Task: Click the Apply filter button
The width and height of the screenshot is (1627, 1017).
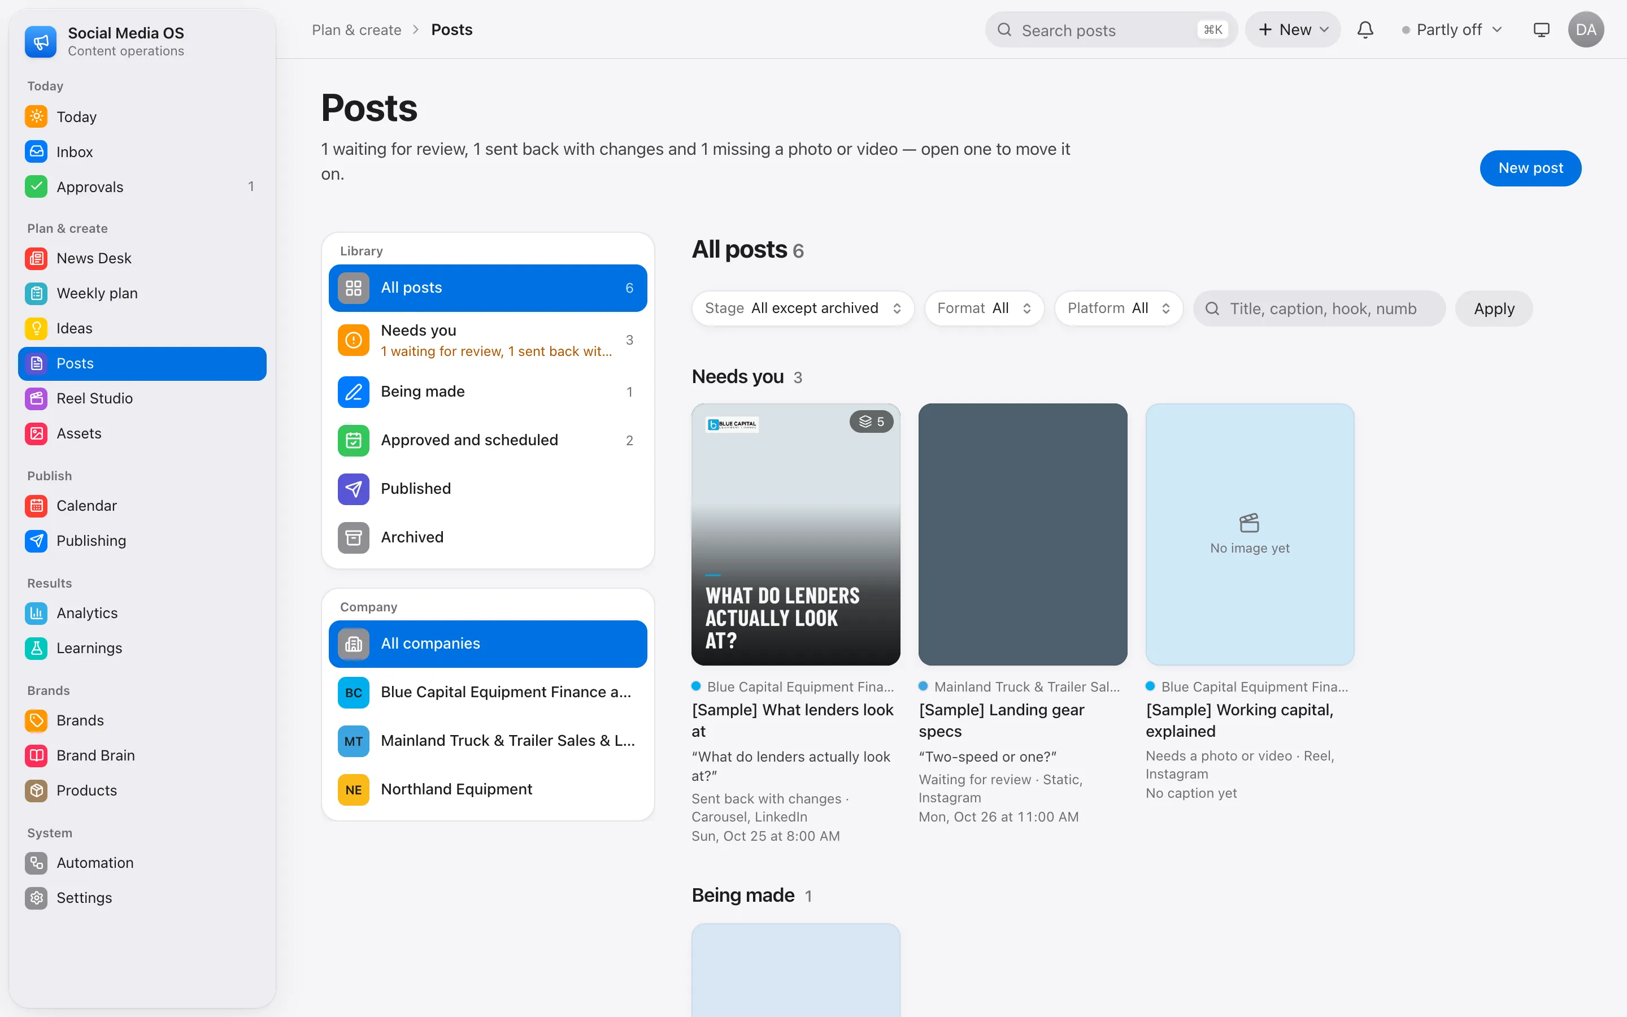Action: (x=1494, y=308)
